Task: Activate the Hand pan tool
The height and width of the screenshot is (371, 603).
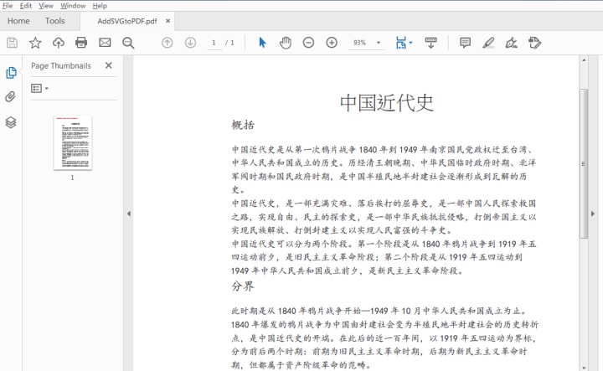Action: tap(286, 42)
